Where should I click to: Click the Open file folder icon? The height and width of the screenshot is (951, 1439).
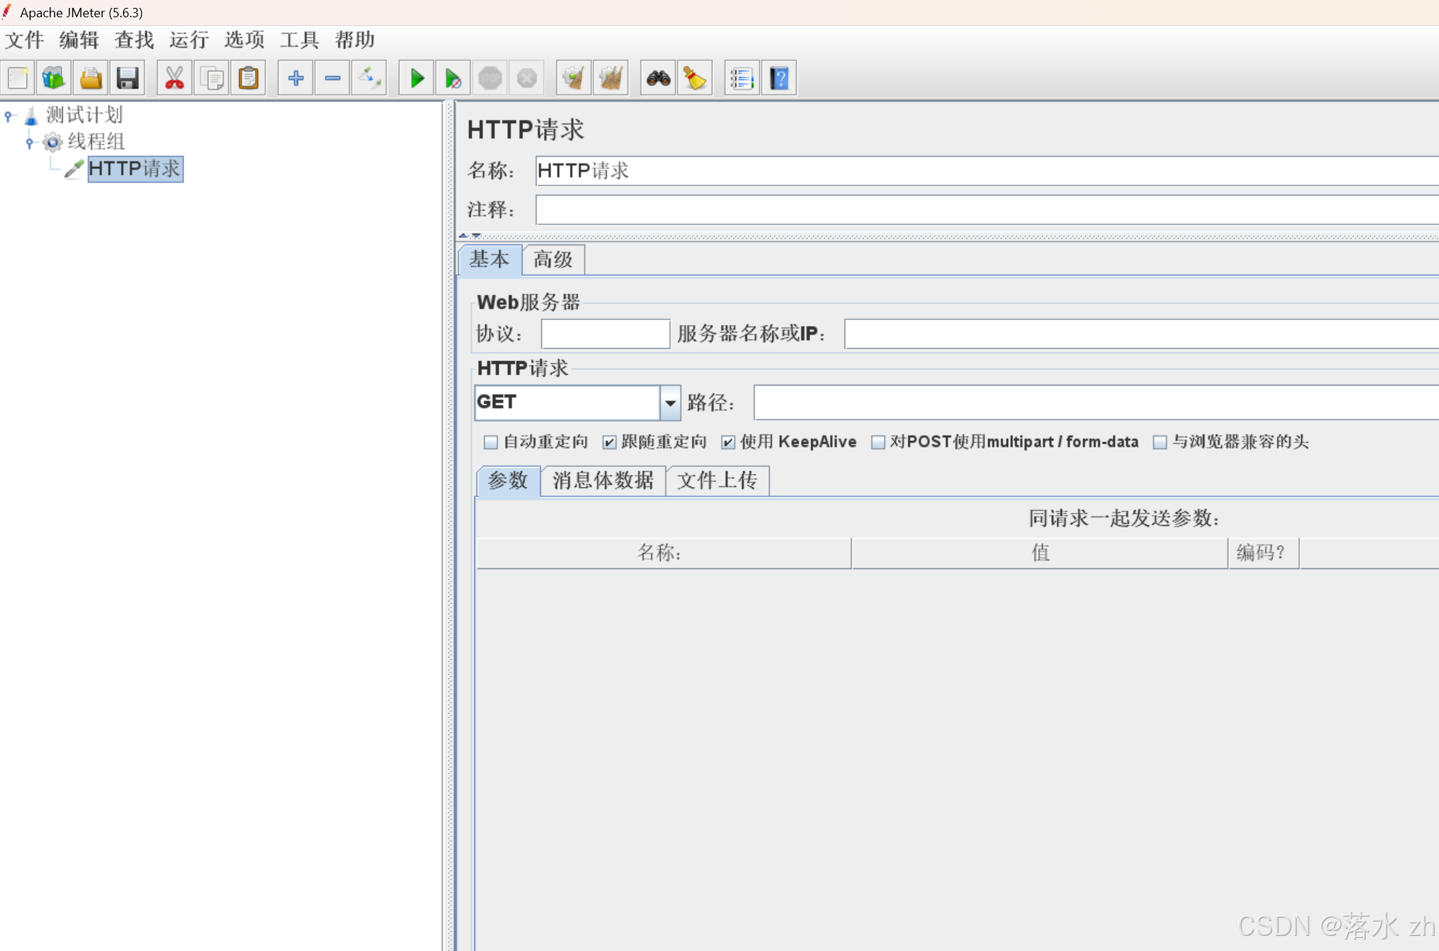click(91, 78)
